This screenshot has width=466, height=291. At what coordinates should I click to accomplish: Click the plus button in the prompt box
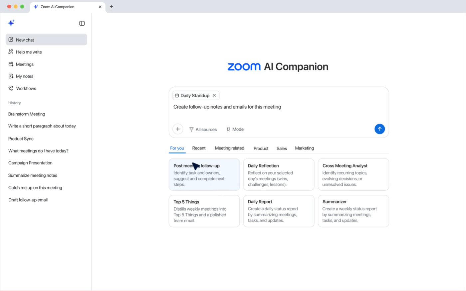(x=178, y=129)
